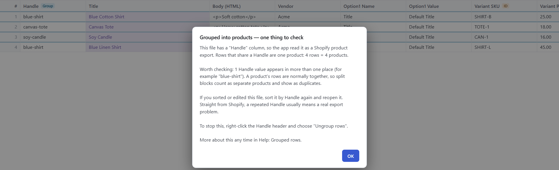Click the Acme vendor cell in row 1
The image size is (559, 170).
[307, 17]
